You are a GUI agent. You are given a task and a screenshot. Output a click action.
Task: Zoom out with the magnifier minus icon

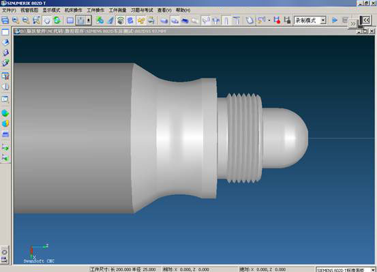point(26,20)
